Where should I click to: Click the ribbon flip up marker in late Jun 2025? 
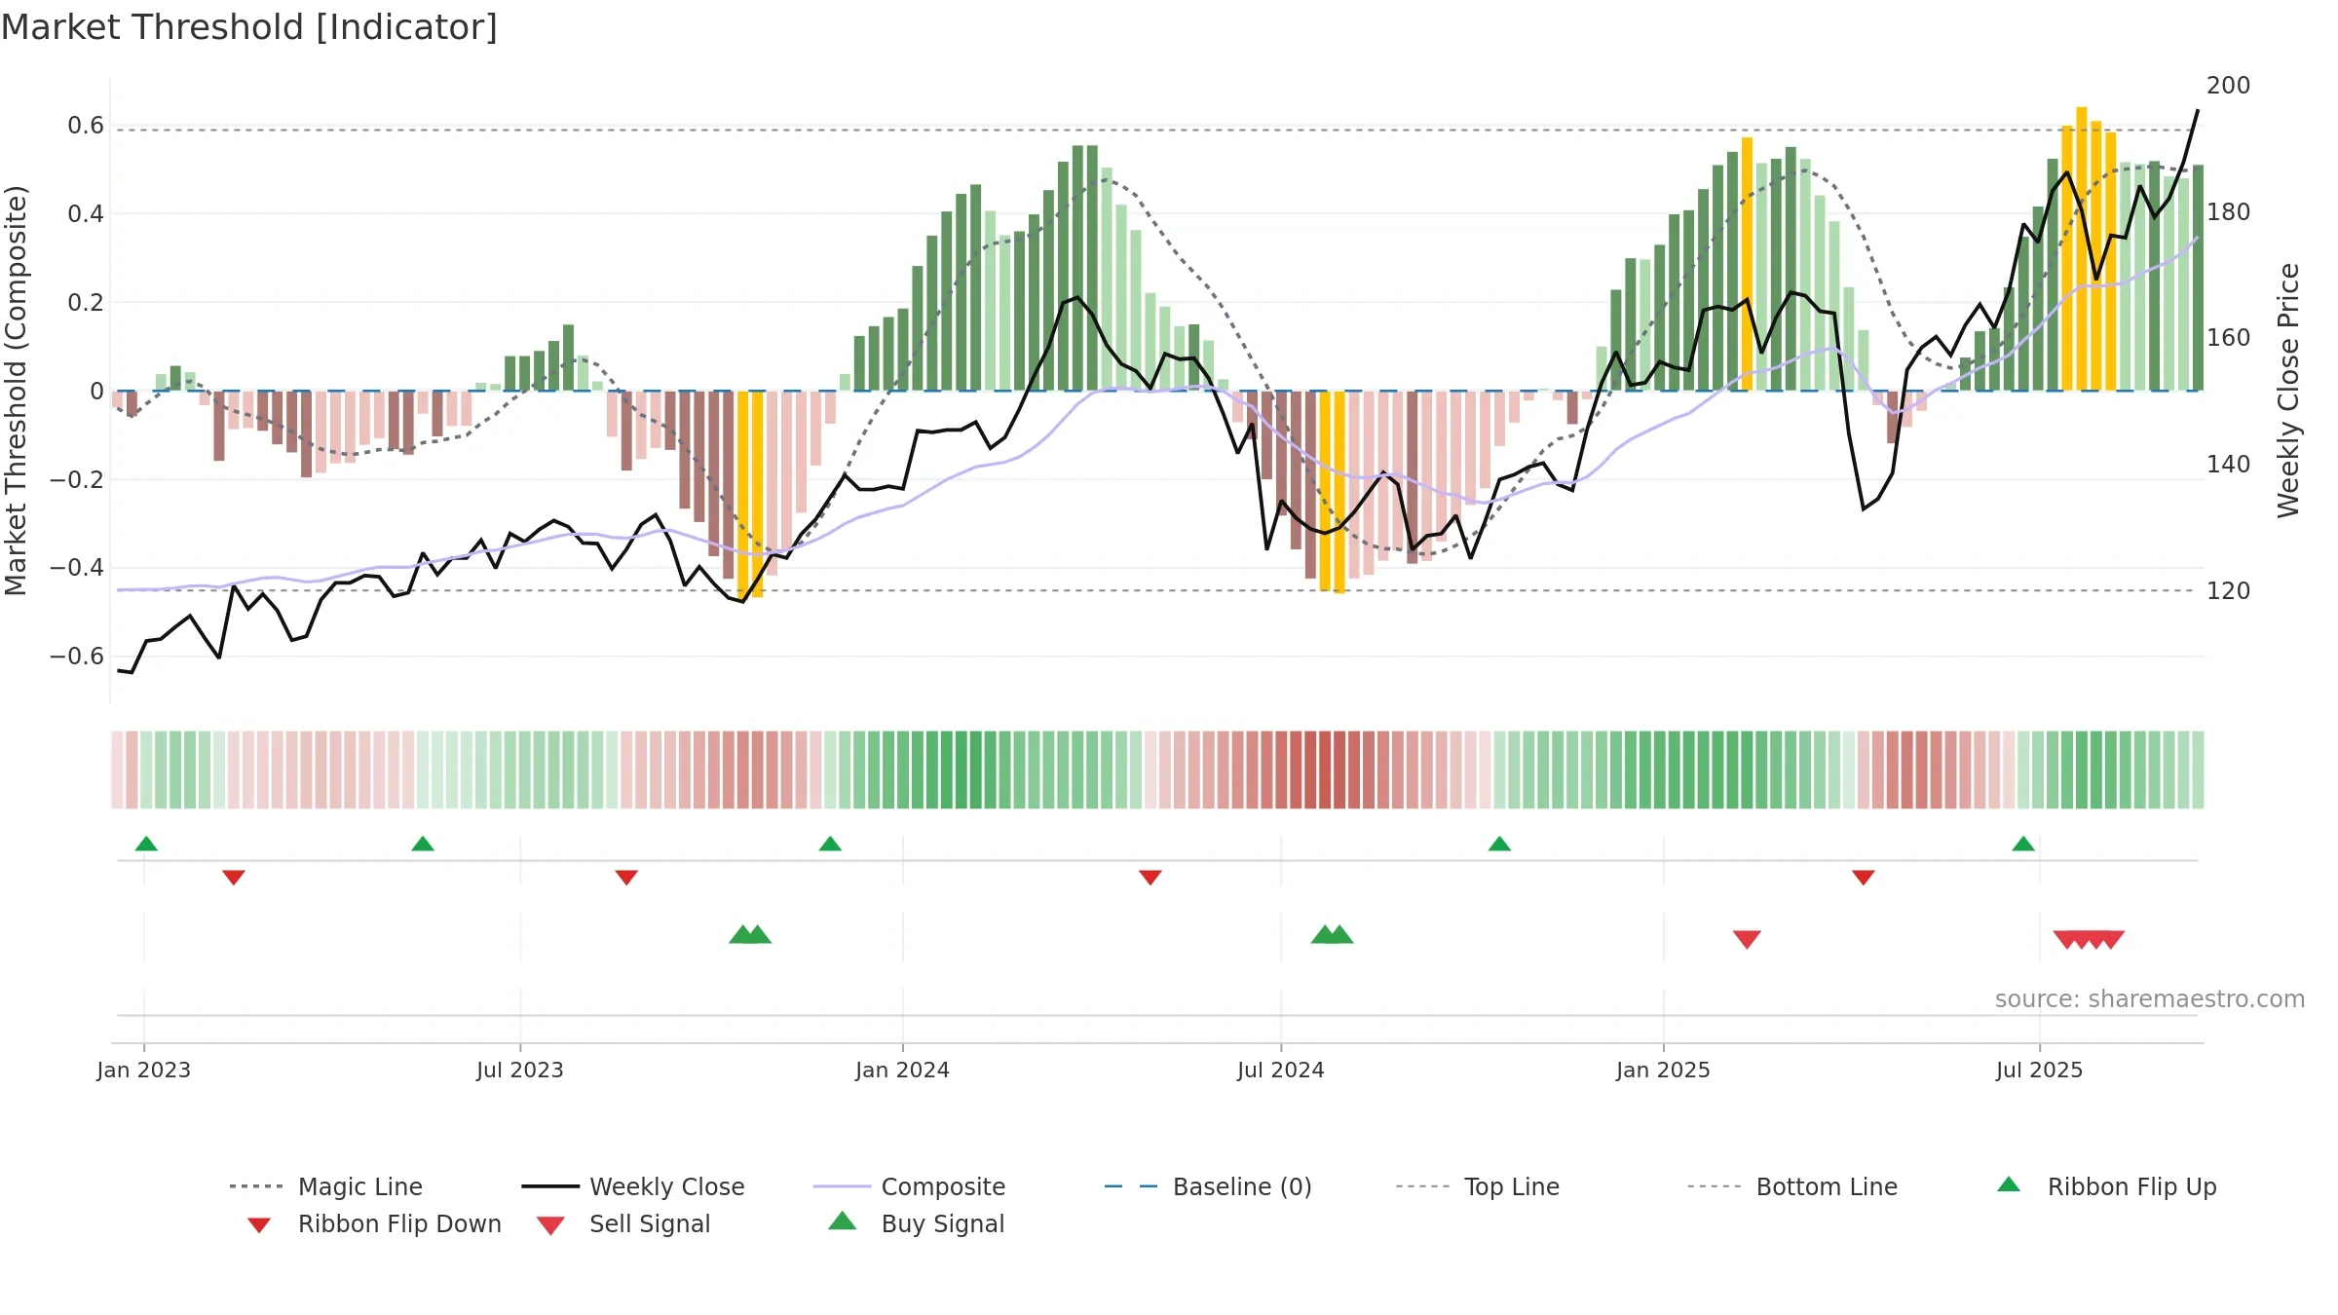[x=2023, y=844]
